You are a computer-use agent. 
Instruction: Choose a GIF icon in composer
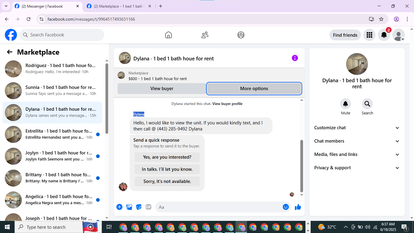[x=148, y=207]
